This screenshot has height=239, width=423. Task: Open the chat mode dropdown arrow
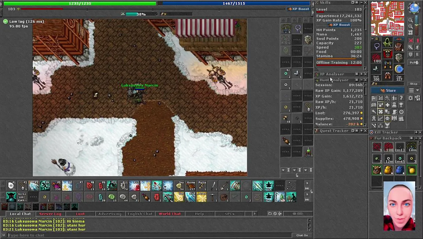[4, 235]
